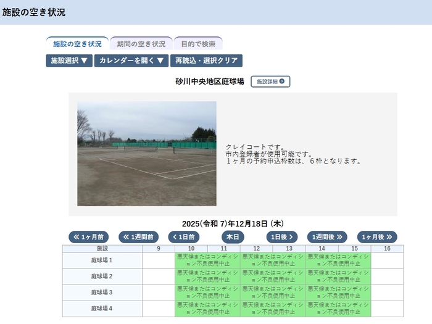Select 庭球場4 slot at 9 o'clock
The image size is (432, 324).
[159, 309]
